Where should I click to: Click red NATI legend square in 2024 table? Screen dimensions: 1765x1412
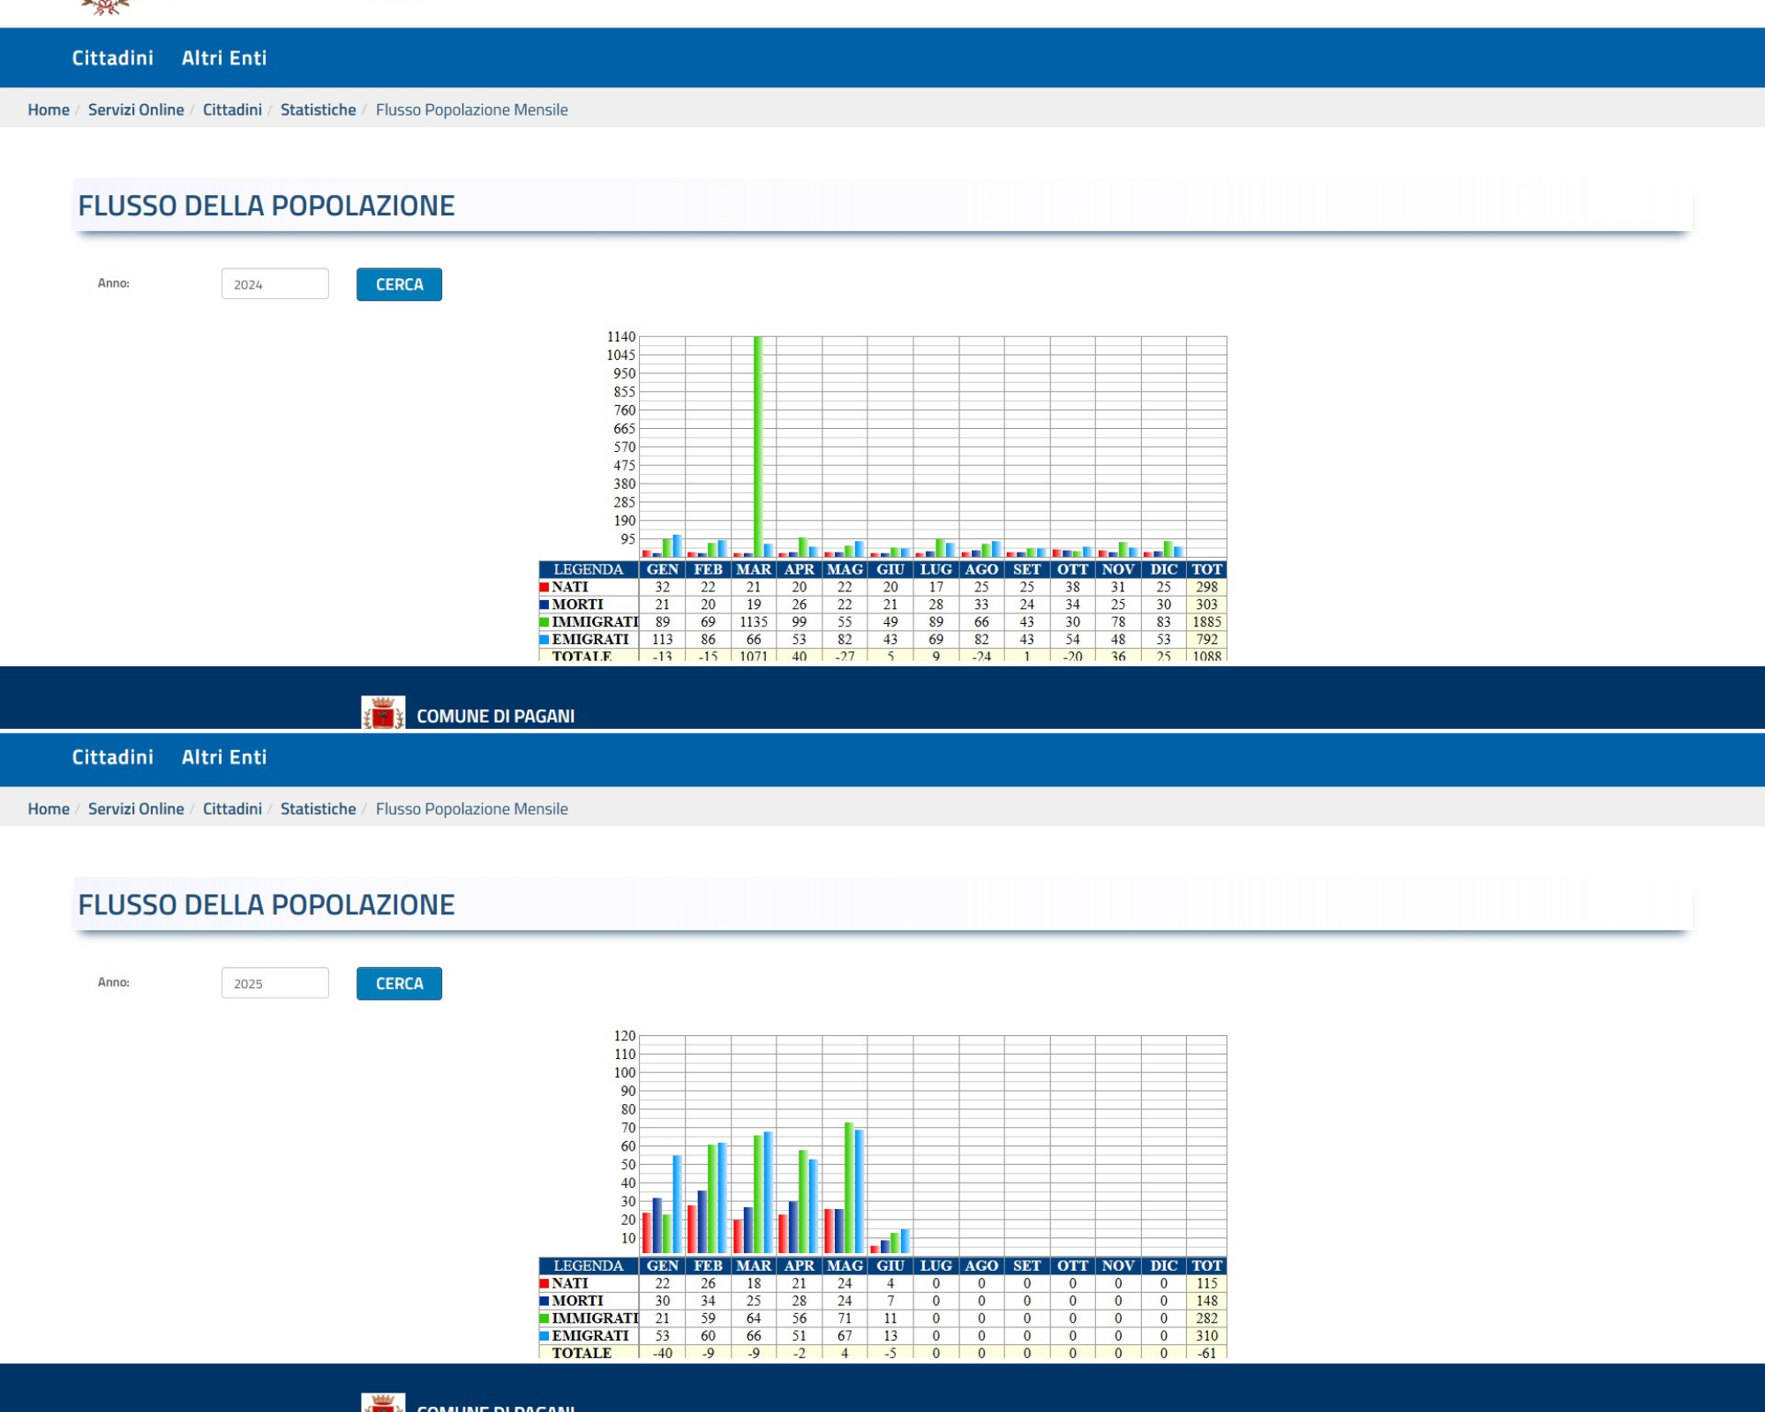(x=545, y=587)
